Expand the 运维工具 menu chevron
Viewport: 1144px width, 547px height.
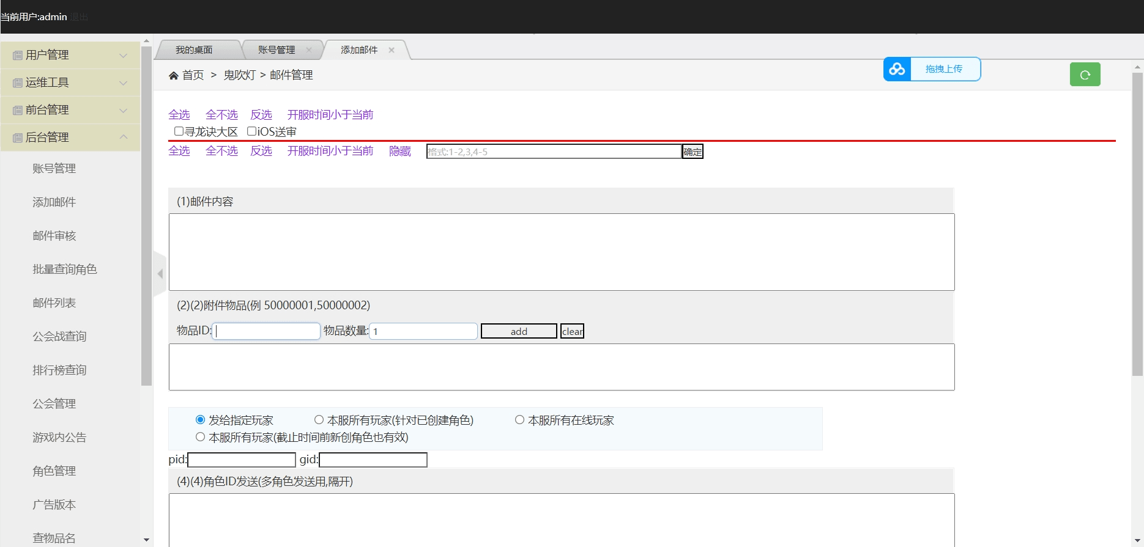point(123,83)
